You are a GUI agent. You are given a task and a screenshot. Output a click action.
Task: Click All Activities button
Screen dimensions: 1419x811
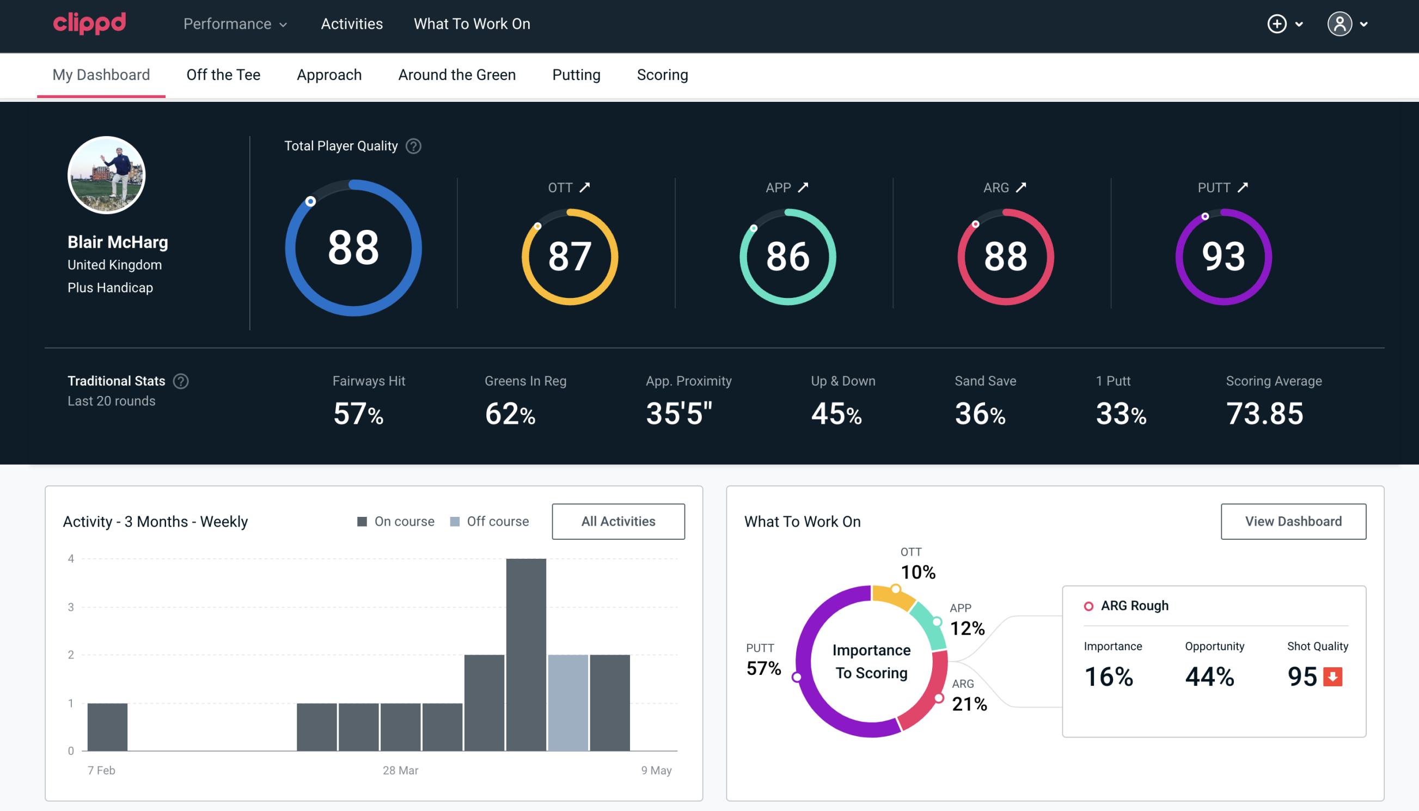619,521
